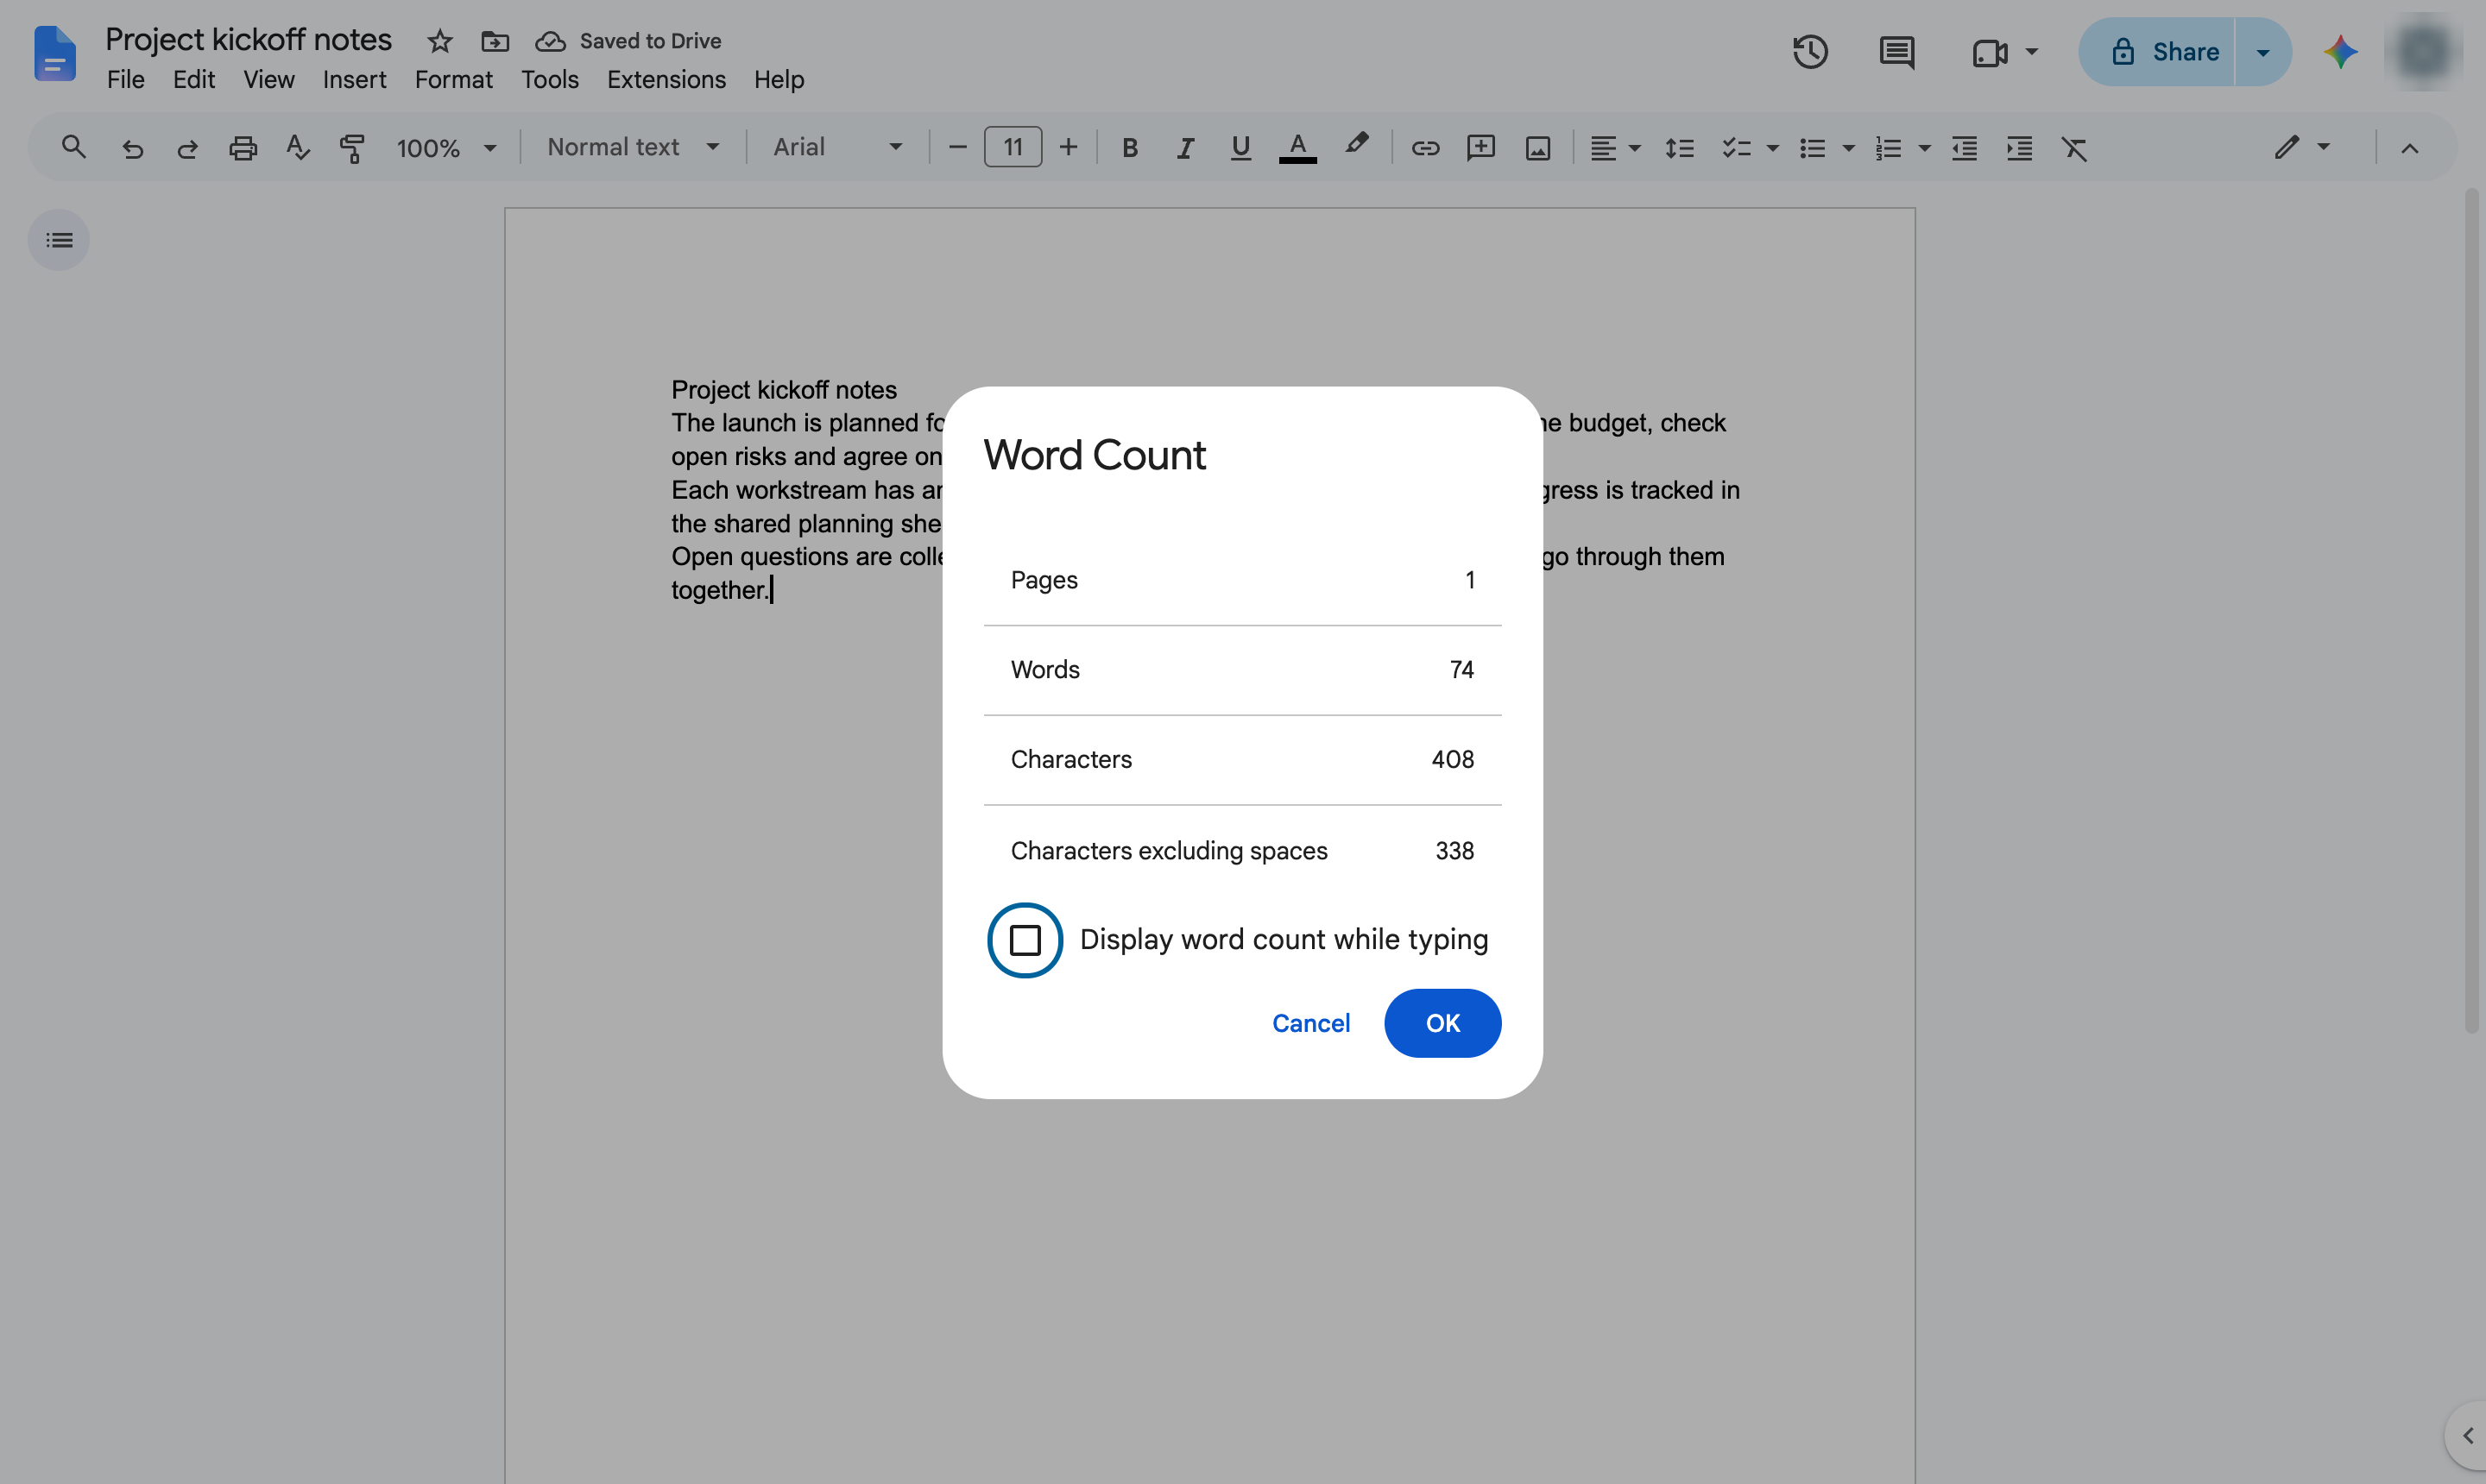Click the search menus magnifier icon
The width and height of the screenshot is (2486, 1484).
[x=73, y=148]
